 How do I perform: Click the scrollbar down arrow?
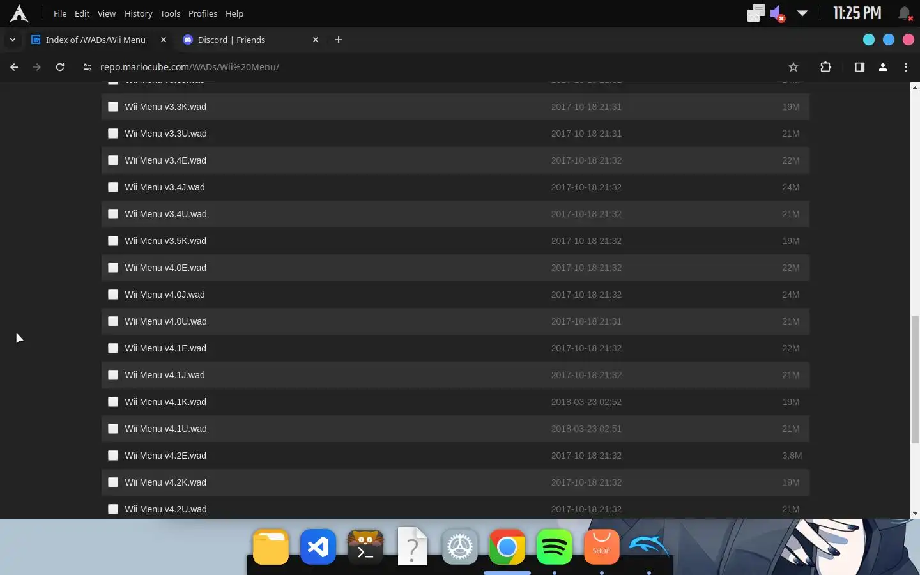[x=915, y=514]
